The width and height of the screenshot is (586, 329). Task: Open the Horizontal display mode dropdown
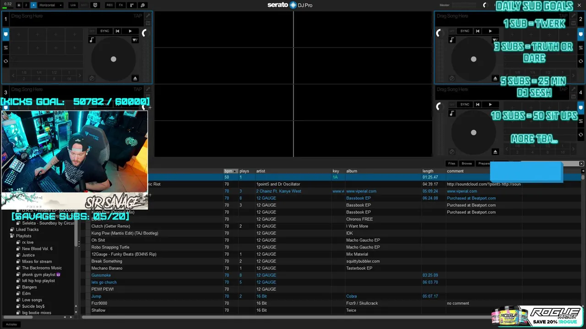(x=50, y=5)
